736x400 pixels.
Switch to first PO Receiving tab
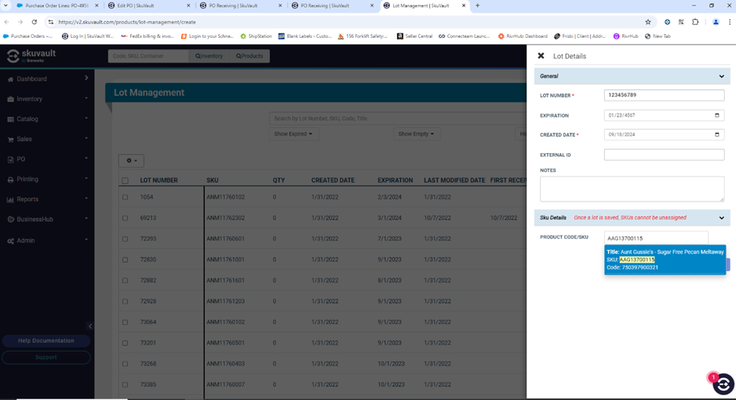(241, 5)
